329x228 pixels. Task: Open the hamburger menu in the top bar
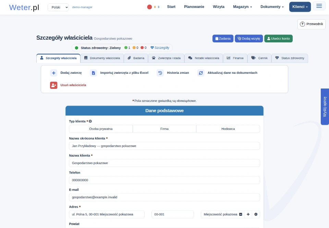(x=319, y=6)
